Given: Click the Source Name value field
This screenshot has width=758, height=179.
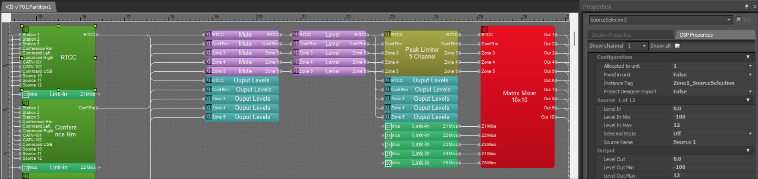Looking at the screenshot, I should 703,142.
